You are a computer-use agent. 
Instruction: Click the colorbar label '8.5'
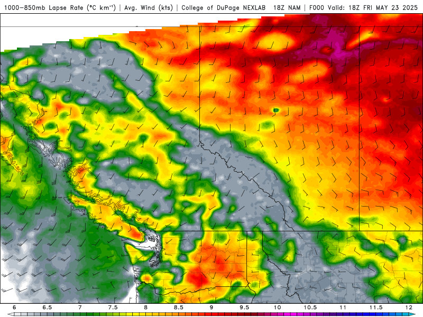(179, 307)
